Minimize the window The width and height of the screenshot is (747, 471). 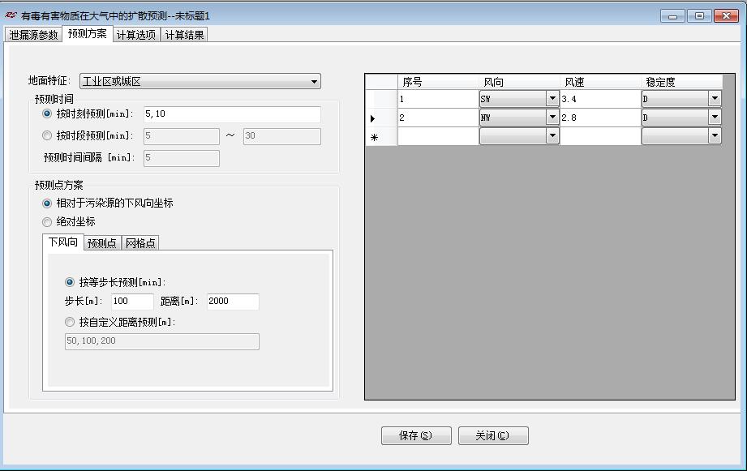[x=672, y=16]
